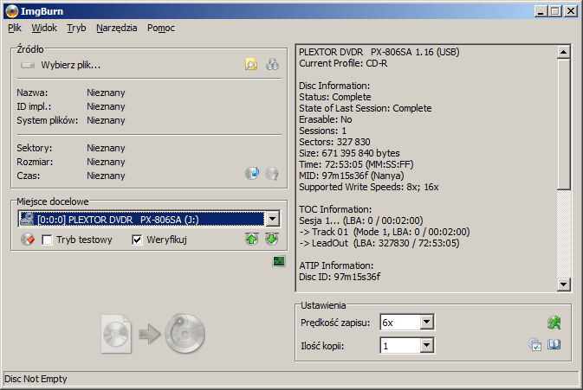Open the DVDInfoPro graph monitor icon
583x390 pixels.
(279, 262)
